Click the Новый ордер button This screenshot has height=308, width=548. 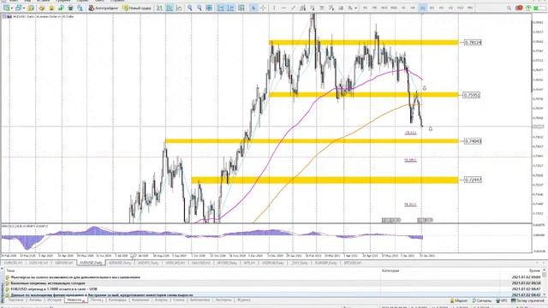coord(137,8)
